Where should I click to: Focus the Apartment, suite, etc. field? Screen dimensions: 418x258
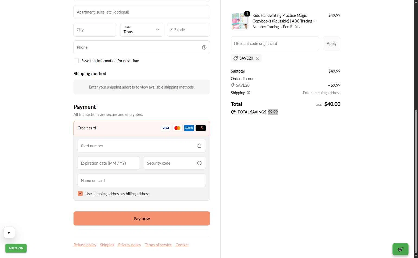tap(142, 12)
